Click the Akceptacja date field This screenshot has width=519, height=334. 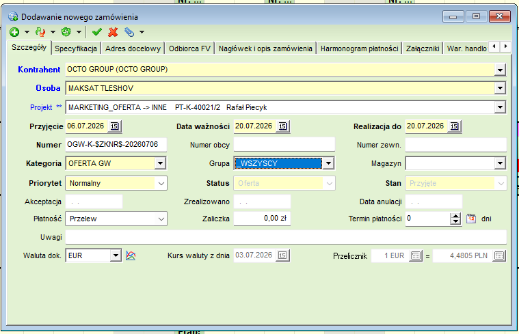pyautogui.click(x=94, y=201)
